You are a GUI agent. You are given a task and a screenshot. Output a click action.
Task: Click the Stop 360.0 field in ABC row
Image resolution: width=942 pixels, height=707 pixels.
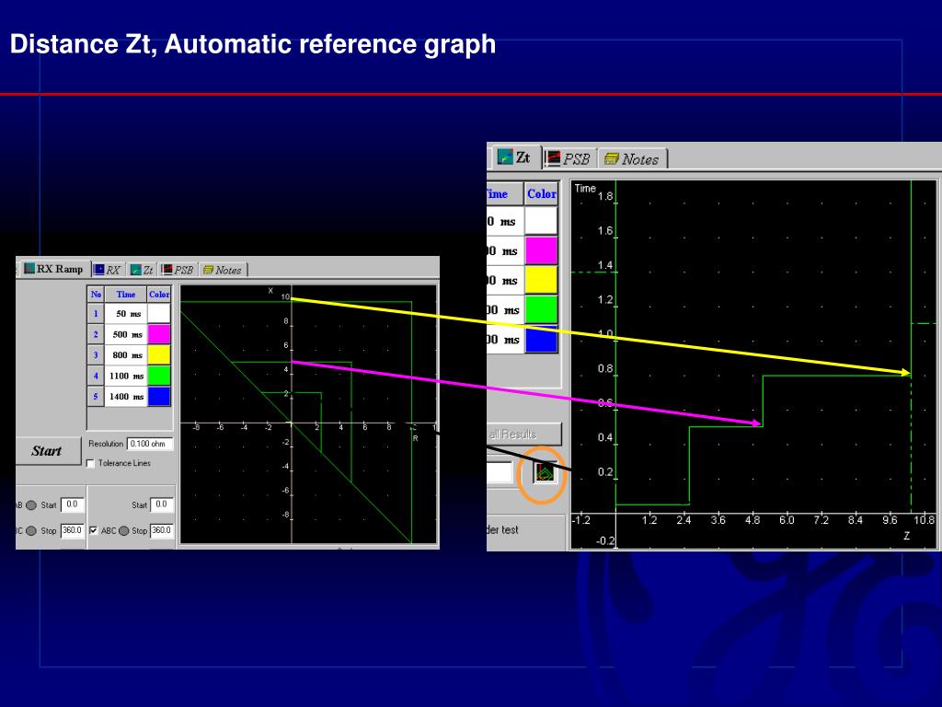162,531
